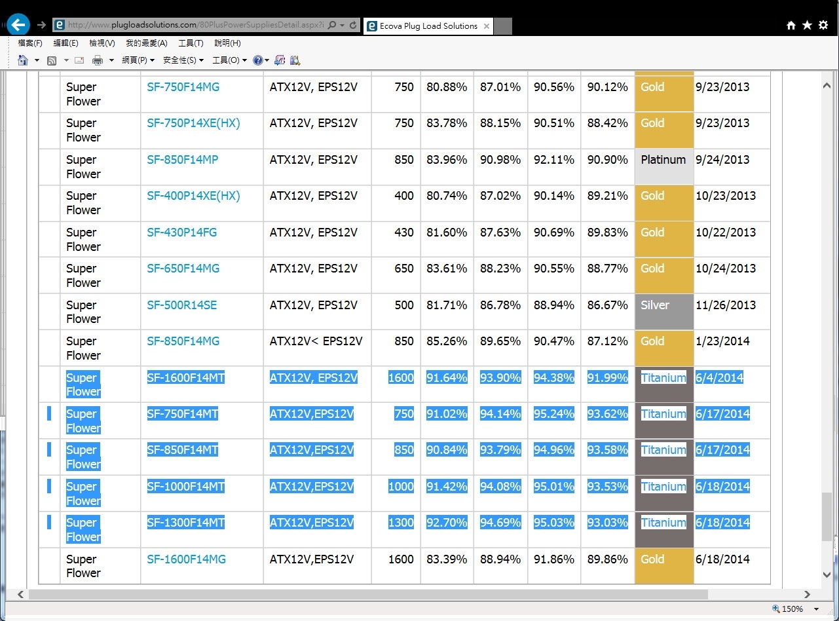The width and height of the screenshot is (839, 621).
Task: Open the Tools gear icon at top right
Action: (823, 25)
